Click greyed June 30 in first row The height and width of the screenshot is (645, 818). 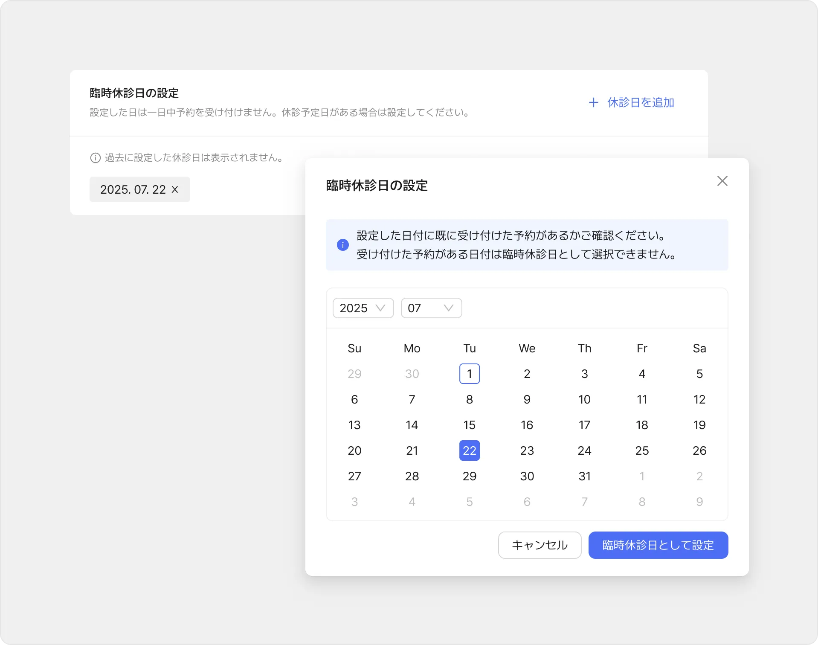(412, 374)
